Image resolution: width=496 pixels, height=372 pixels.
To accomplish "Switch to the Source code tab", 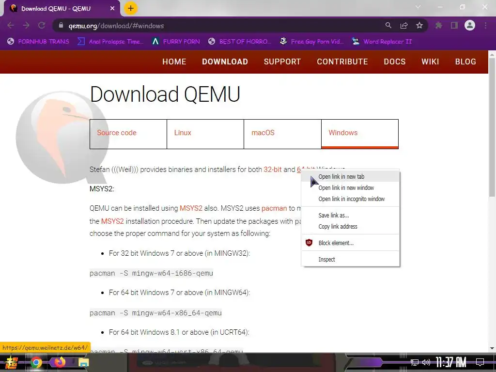I will click(x=128, y=134).
